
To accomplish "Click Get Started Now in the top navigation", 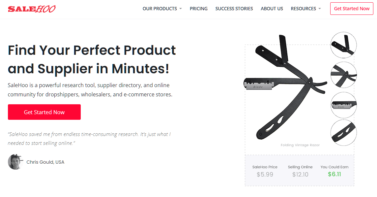I will coord(352,9).
